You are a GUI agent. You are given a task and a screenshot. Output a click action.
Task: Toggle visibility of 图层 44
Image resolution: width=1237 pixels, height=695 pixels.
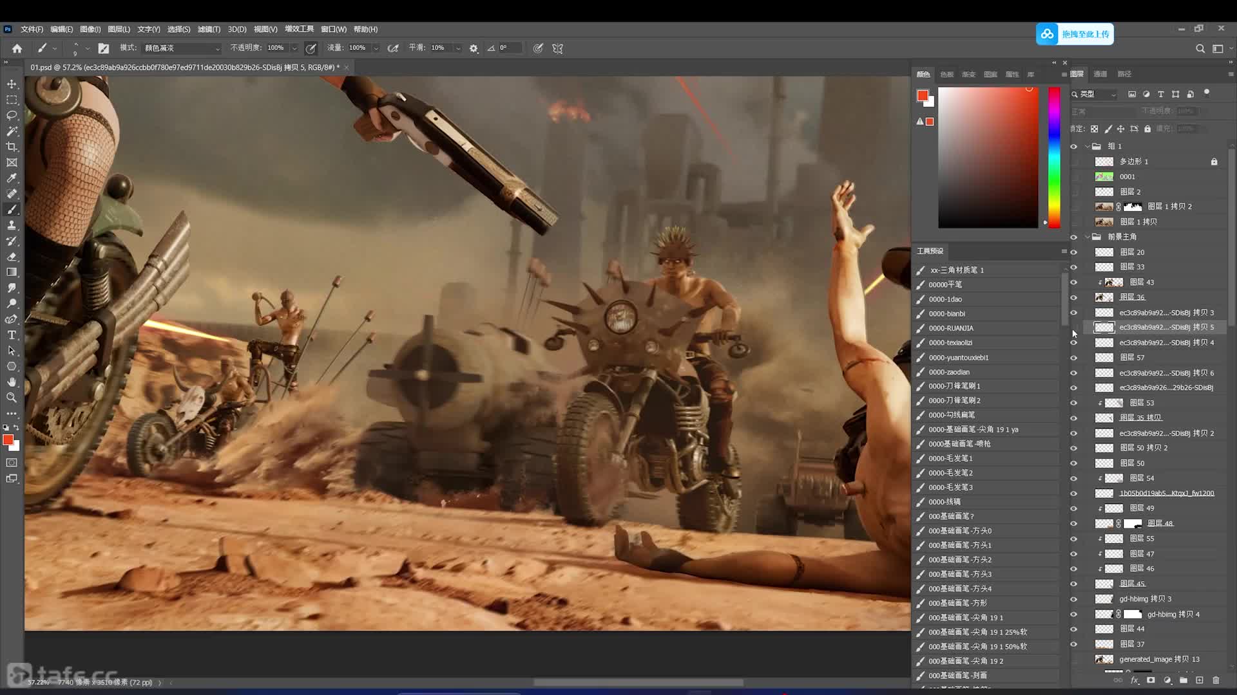[1073, 629]
